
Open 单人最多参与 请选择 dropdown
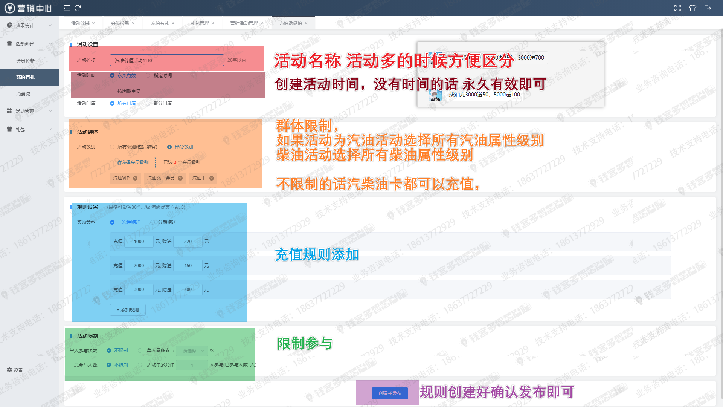[192, 350]
